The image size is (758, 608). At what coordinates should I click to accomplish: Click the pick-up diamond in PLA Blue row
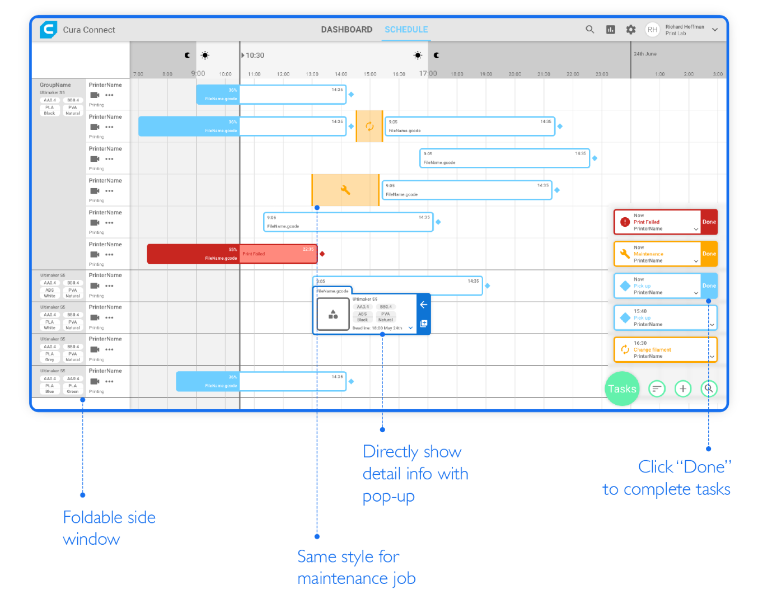pos(351,381)
